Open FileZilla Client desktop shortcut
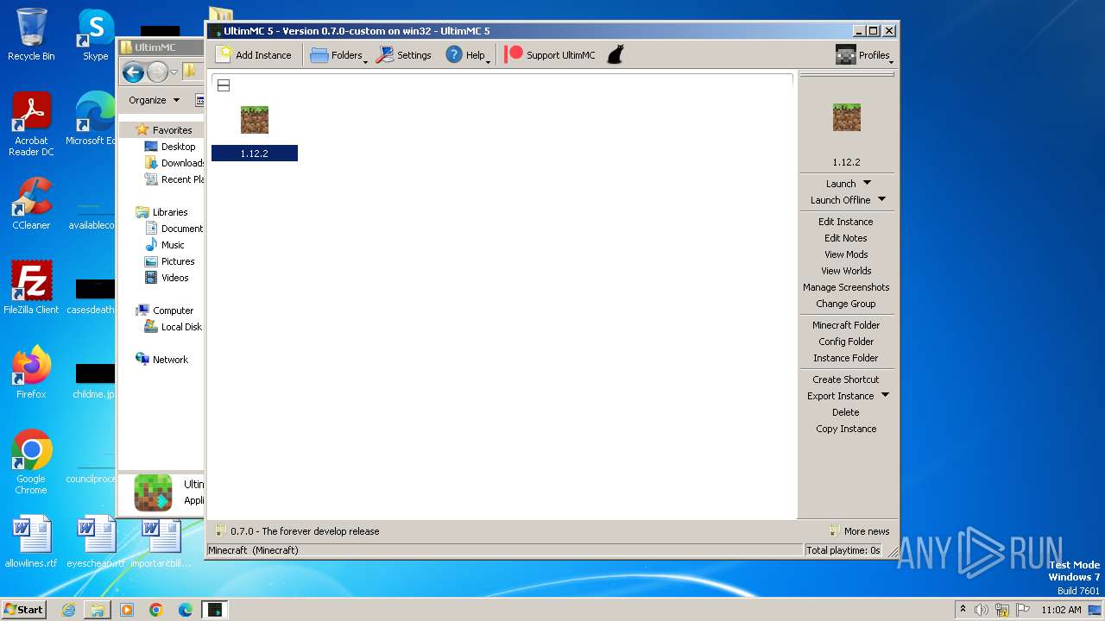The image size is (1105, 621). pyautogui.click(x=31, y=287)
